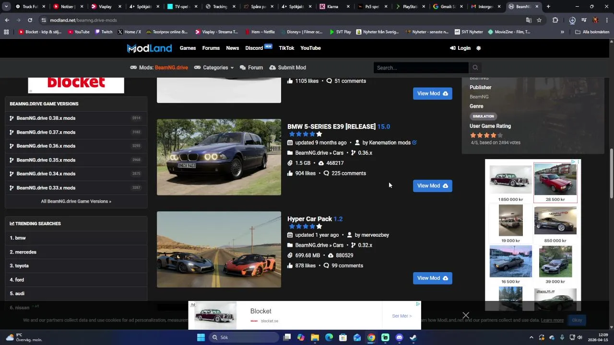Select trending search 2. mercedes
The height and width of the screenshot is (345, 614).
coord(76,252)
